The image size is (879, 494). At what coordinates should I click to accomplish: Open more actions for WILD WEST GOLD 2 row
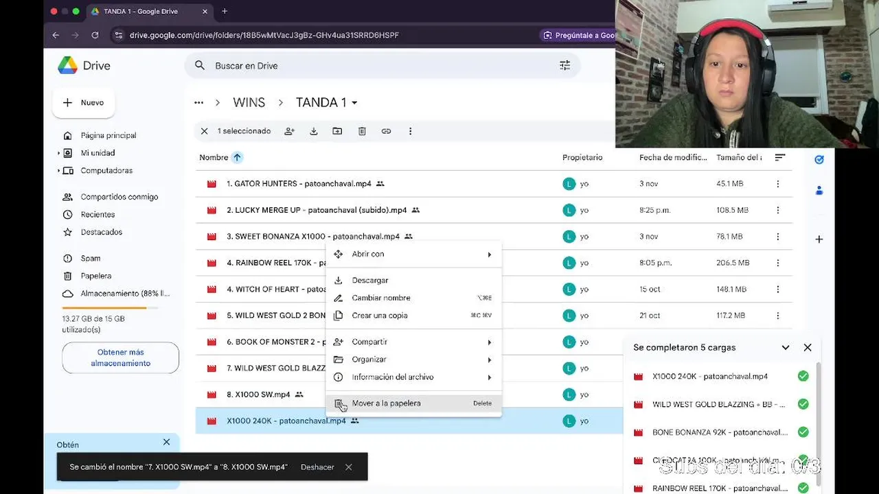(x=777, y=316)
